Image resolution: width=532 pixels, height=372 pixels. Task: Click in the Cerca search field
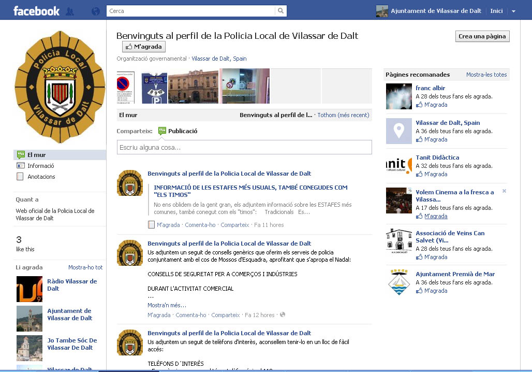pos(191,11)
